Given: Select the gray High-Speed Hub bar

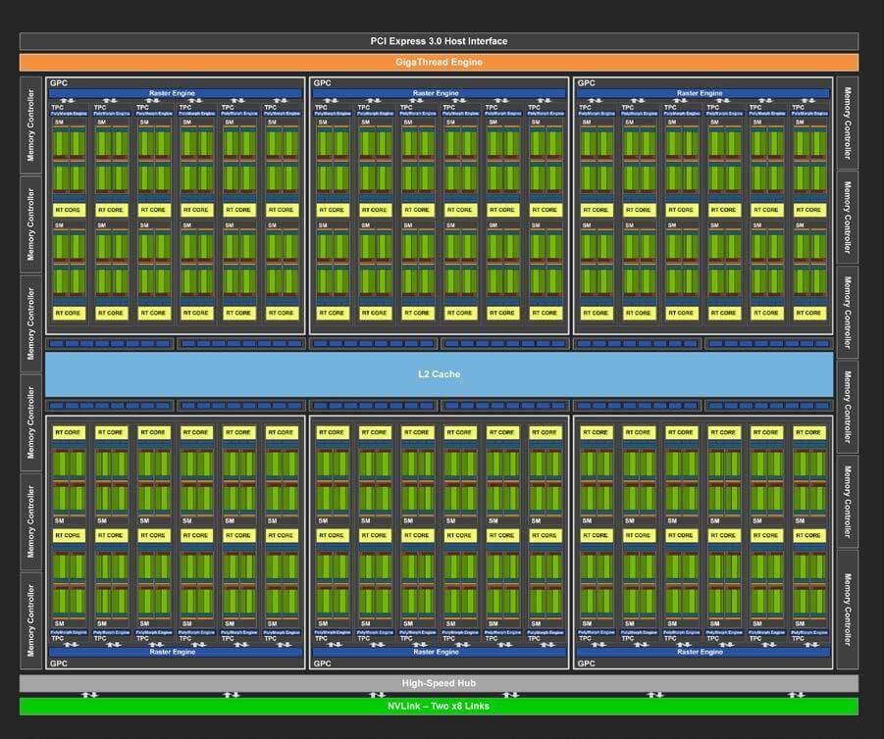Looking at the screenshot, I should click(439, 683).
